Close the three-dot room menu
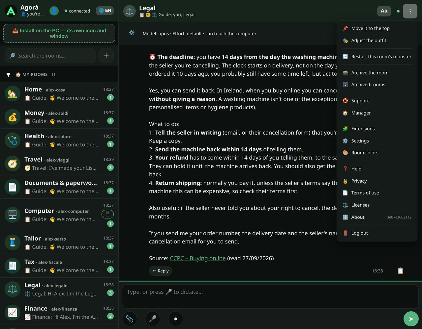This screenshot has width=422, height=329. tap(410, 11)
